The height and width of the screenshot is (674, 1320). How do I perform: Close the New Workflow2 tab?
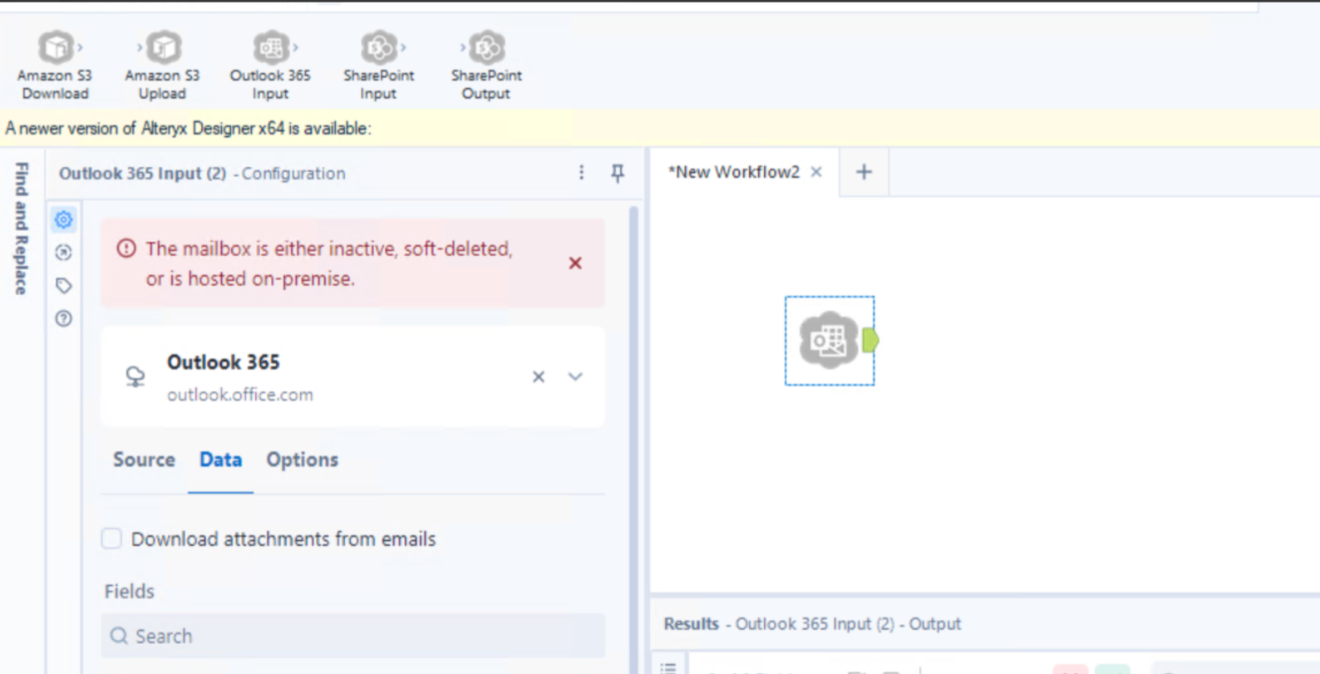tap(816, 172)
